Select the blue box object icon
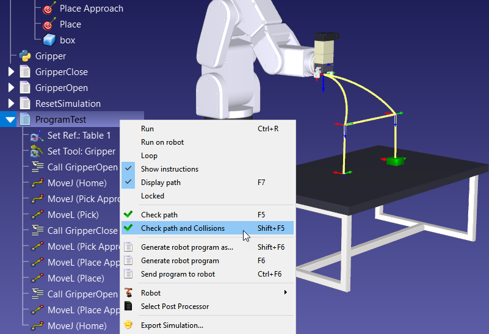The width and height of the screenshot is (489, 334). click(x=49, y=40)
